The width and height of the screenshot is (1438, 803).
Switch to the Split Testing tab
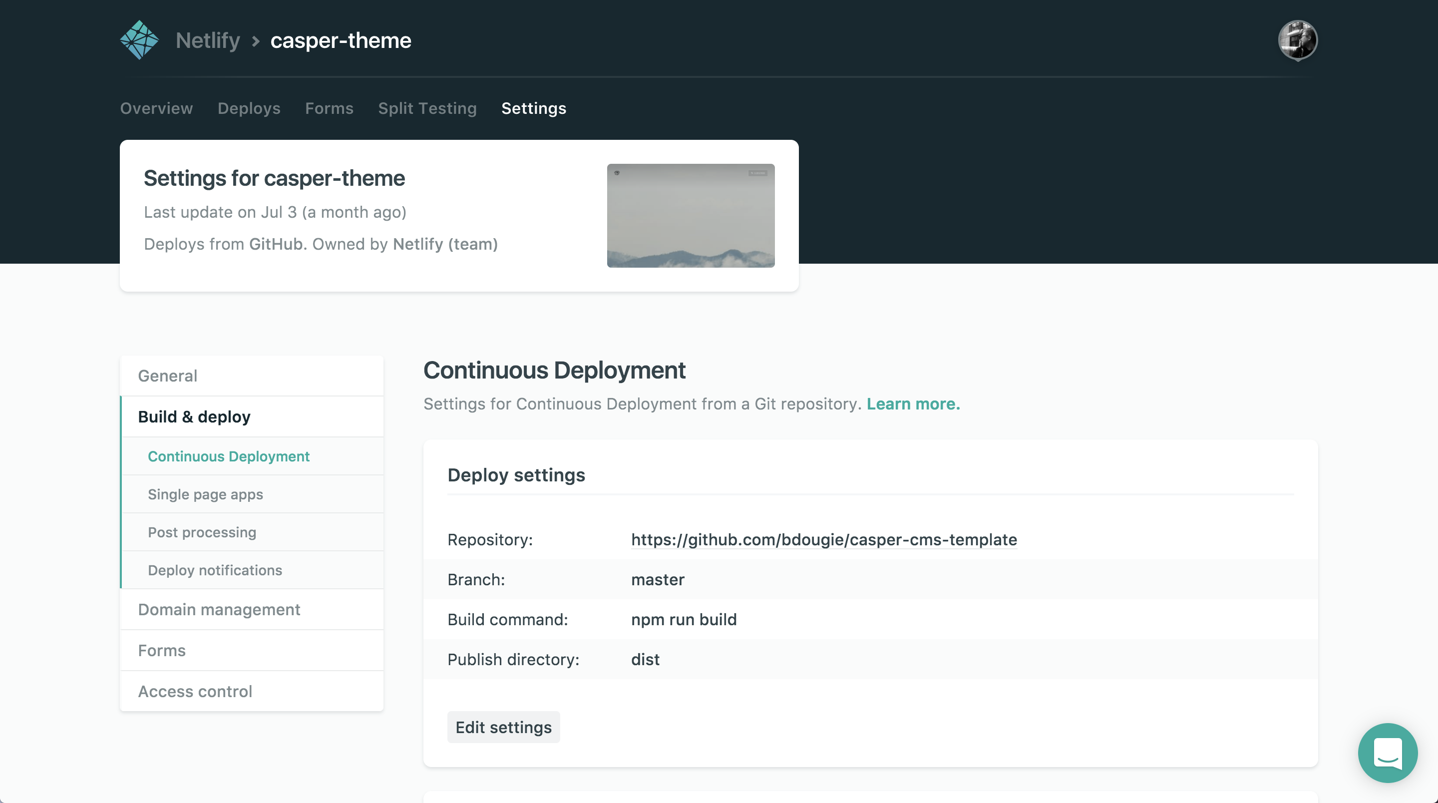tap(427, 108)
